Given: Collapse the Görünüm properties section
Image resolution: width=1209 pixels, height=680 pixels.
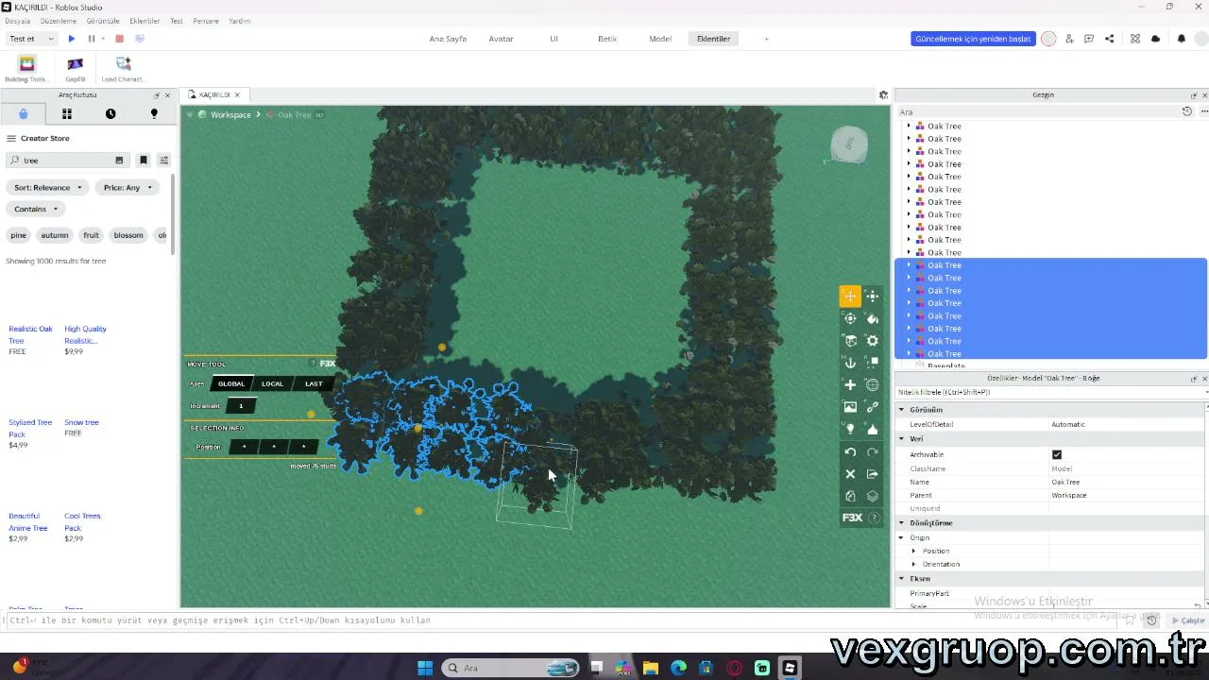Looking at the screenshot, I should click(x=901, y=410).
